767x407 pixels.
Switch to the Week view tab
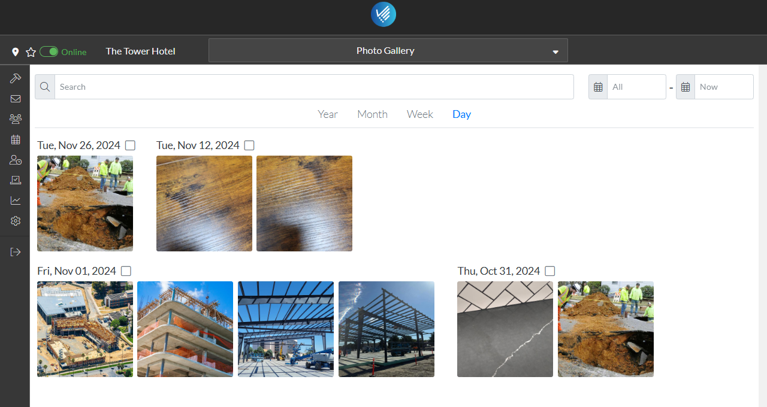(420, 114)
